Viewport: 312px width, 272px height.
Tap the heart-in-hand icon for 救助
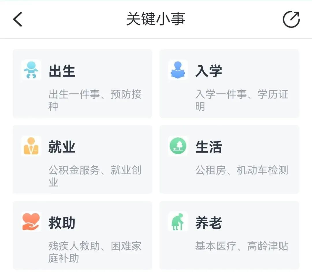[31, 222]
